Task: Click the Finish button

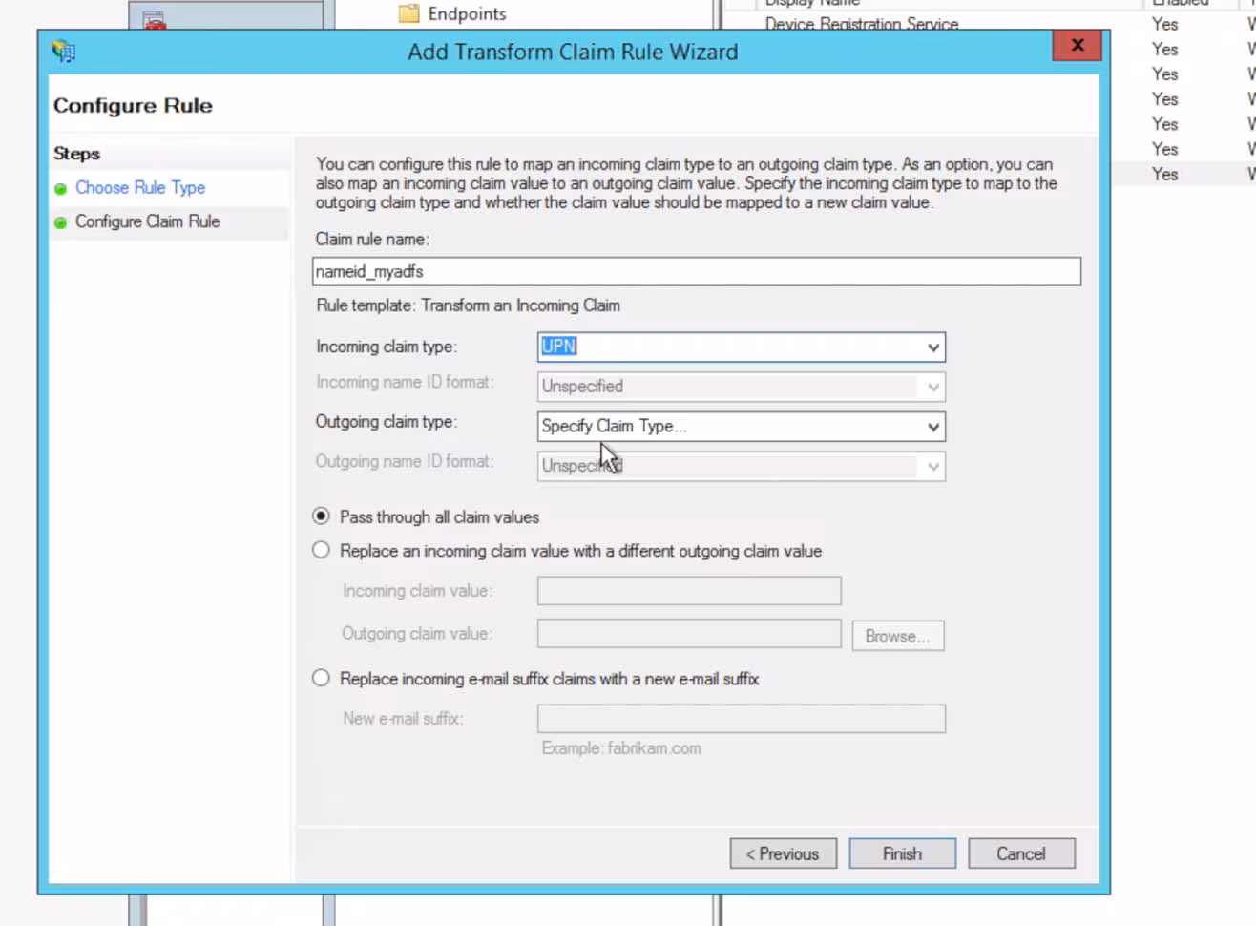Action: tap(902, 853)
